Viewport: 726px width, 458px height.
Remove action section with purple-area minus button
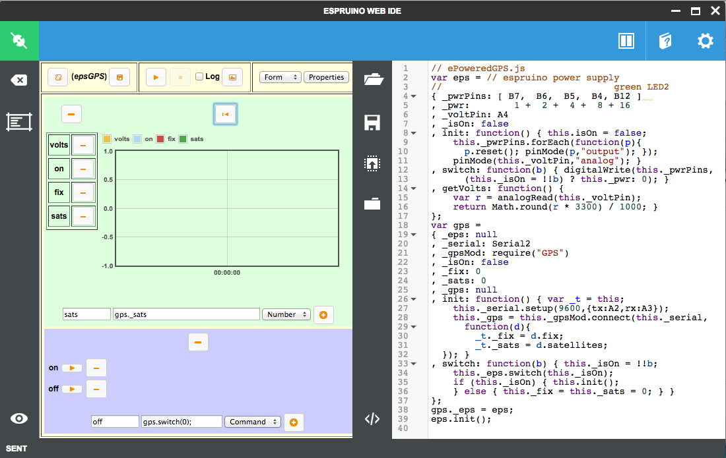click(x=198, y=343)
